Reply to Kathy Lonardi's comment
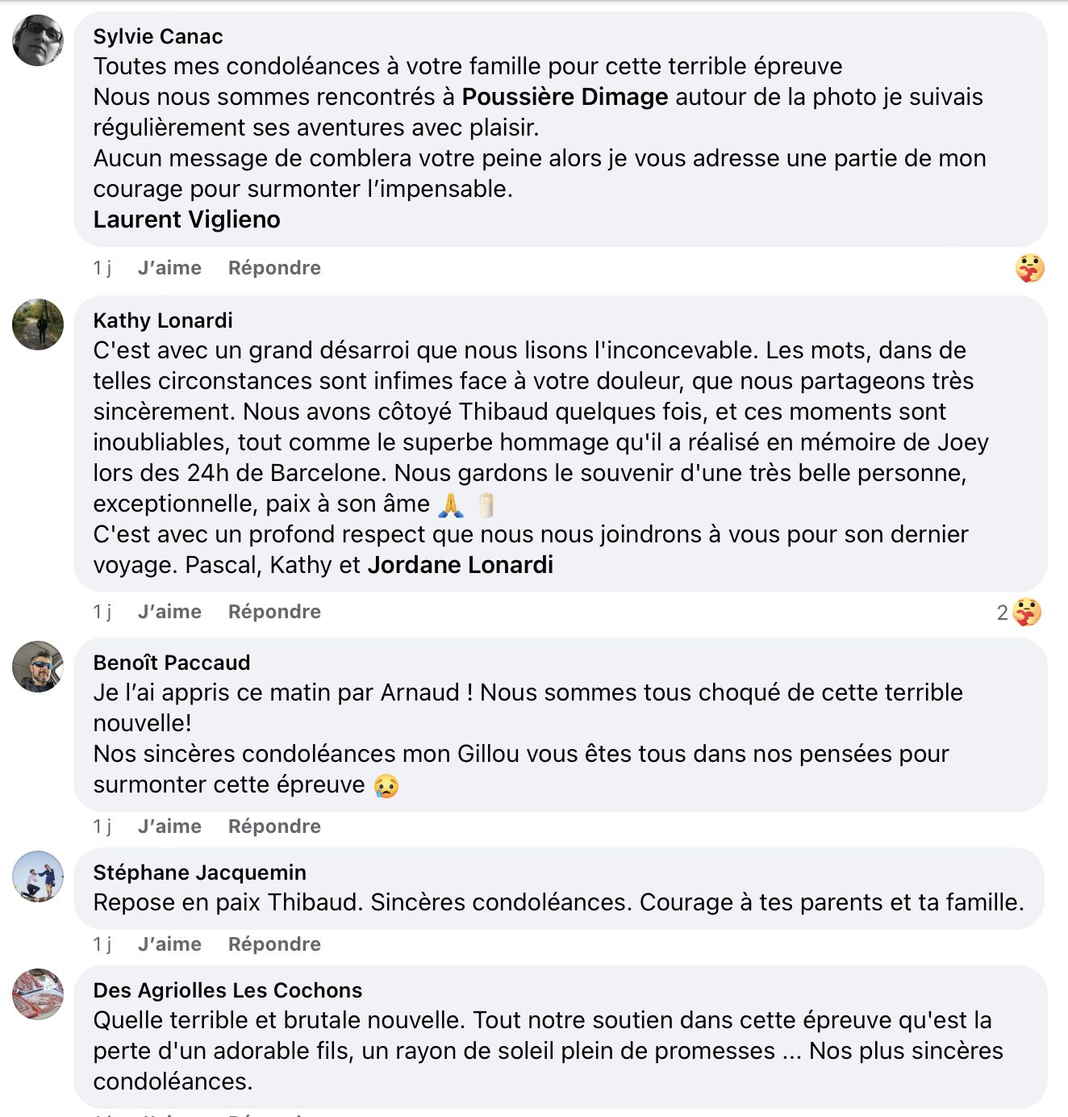The image size is (1068, 1117). [x=274, y=612]
